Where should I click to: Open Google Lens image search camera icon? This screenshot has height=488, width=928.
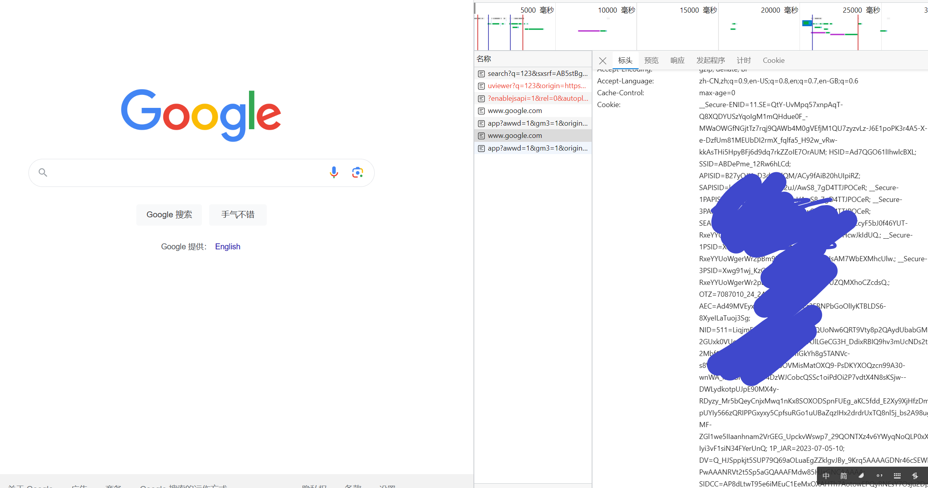(358, 172)
